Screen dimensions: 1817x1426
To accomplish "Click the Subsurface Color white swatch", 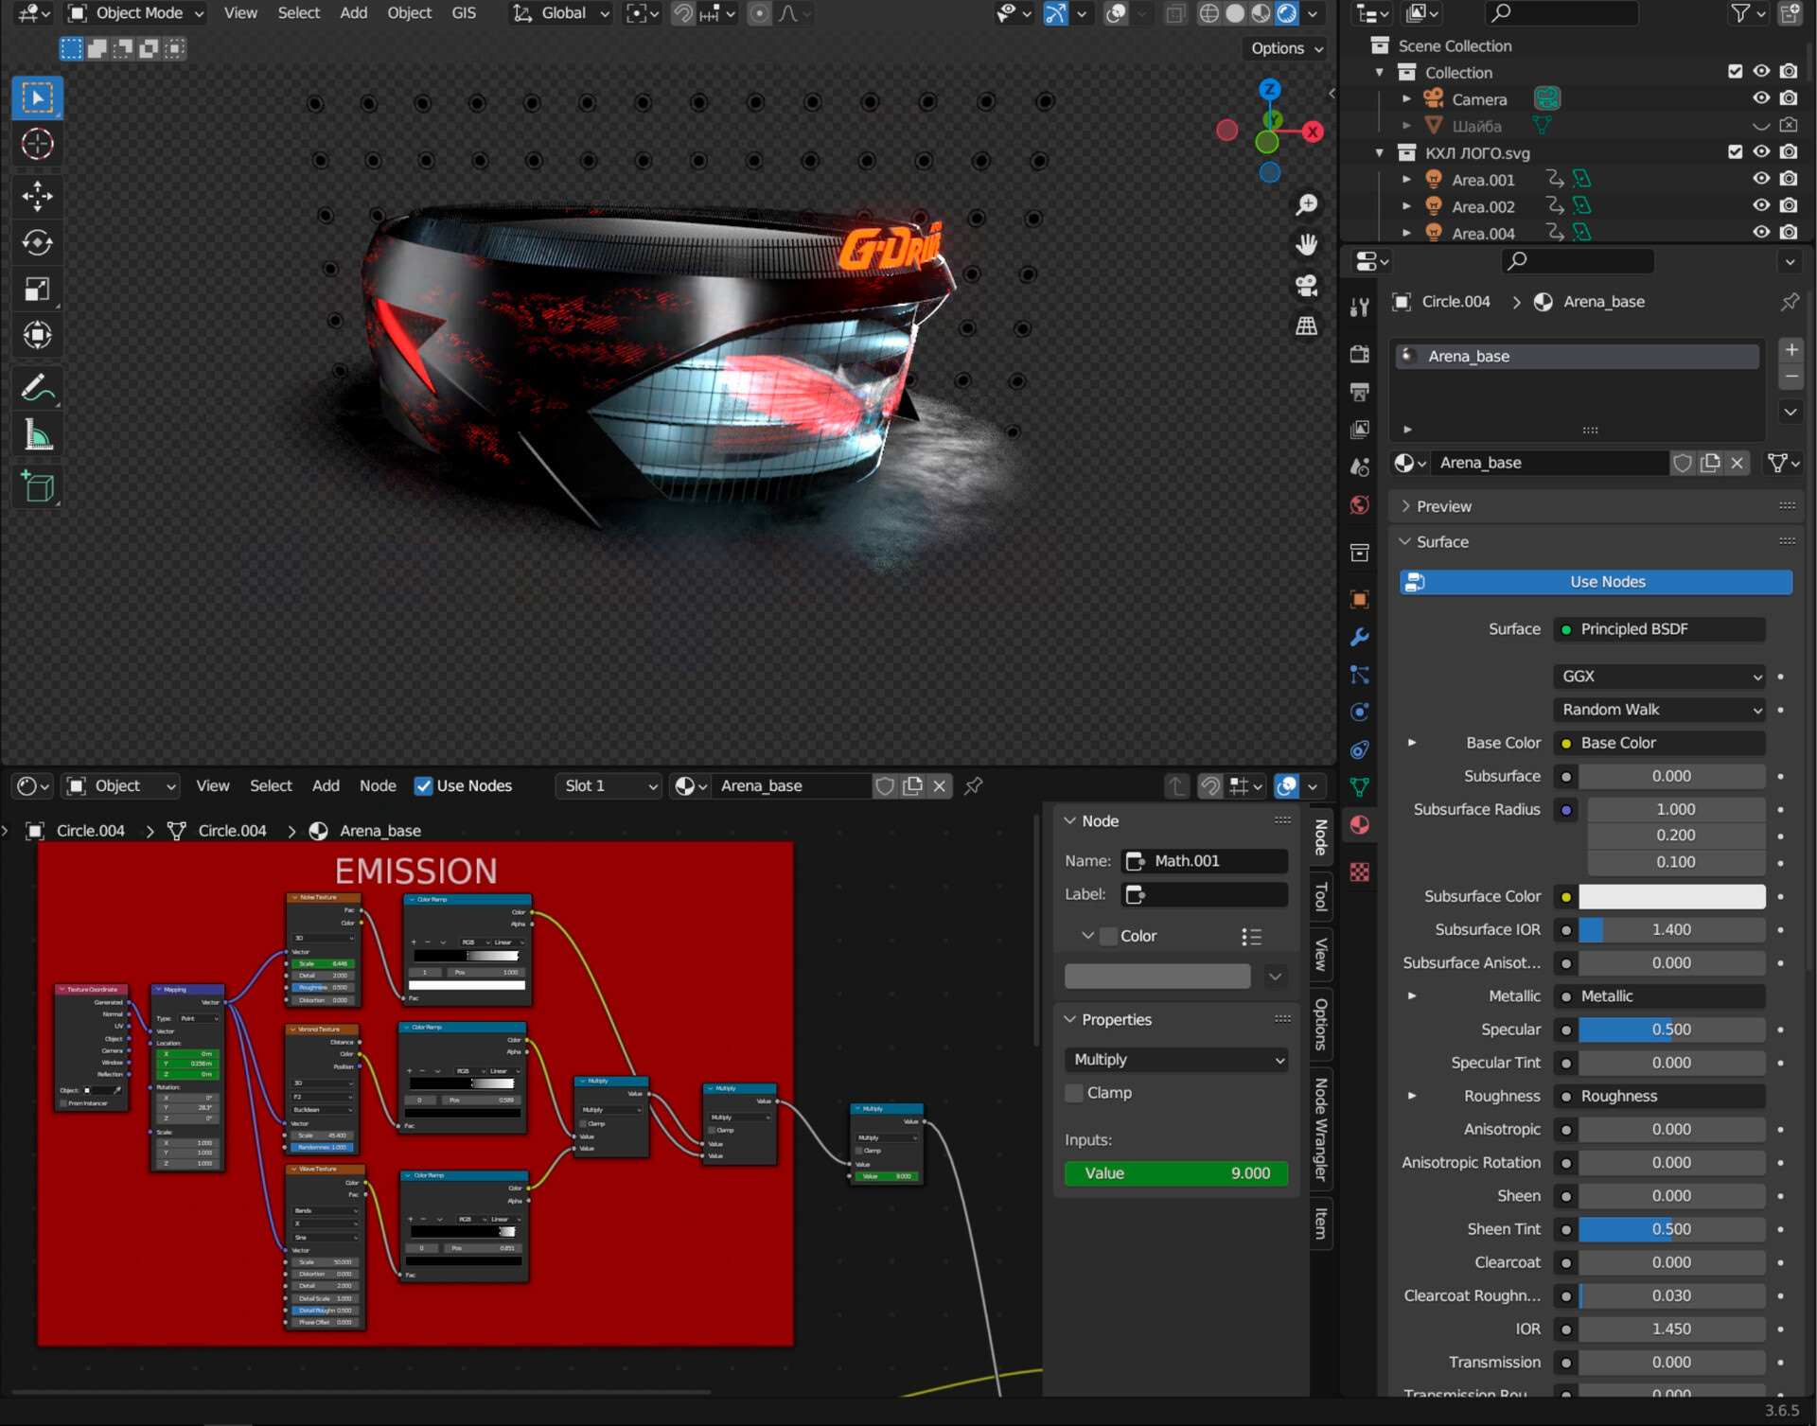I will pyautogui.click(x=1671, y=896).
